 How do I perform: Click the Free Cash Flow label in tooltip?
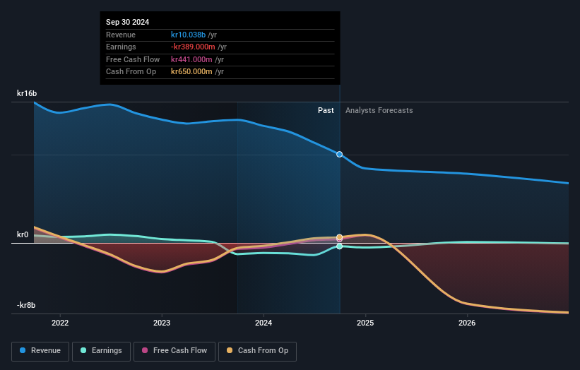(133, 59)
